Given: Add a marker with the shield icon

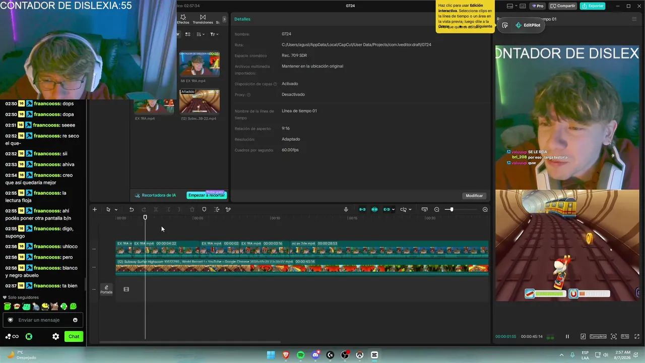Looking at the screenshot, I should [x=204, y=209].
